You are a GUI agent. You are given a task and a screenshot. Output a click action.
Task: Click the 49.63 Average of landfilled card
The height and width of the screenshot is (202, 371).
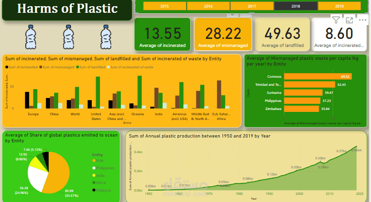point(283,35)
